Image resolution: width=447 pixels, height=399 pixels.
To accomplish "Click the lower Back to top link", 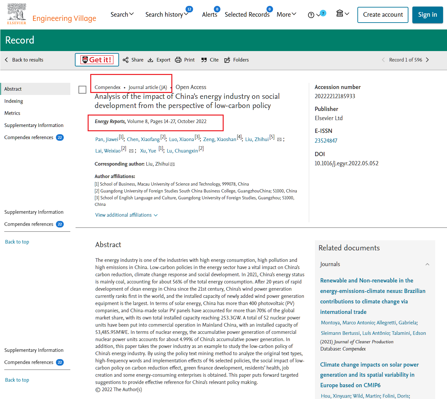I will click(17, 380).
